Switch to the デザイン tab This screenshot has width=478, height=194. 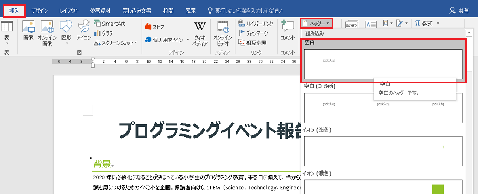[39, 10]
